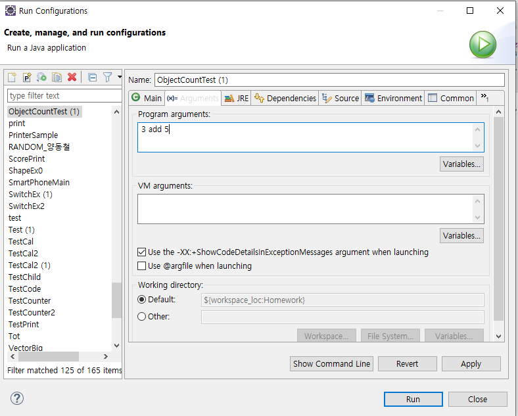Enable Use @argfile when launching
The image size is (518, 416).
click(x=141, y=266)
